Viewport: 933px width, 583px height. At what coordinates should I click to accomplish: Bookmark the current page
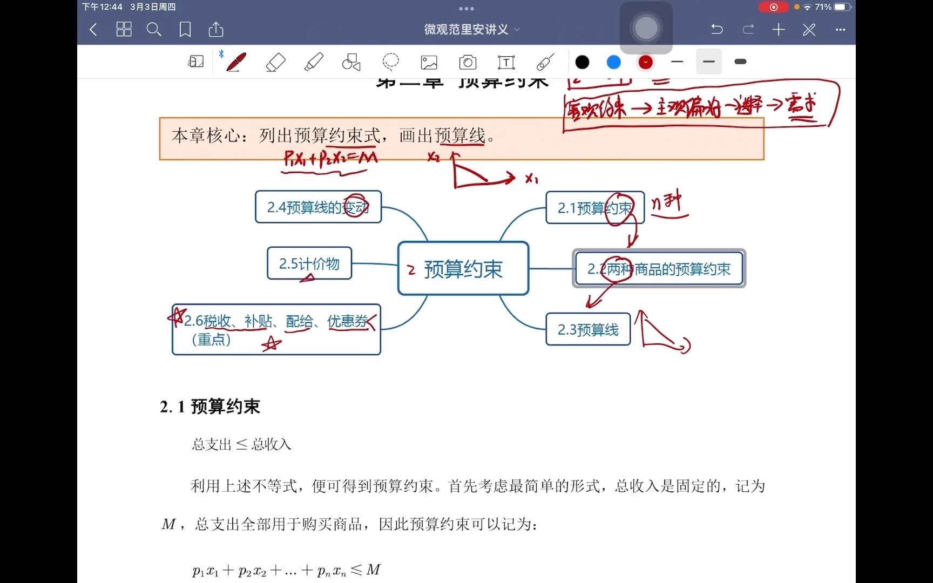185,29
